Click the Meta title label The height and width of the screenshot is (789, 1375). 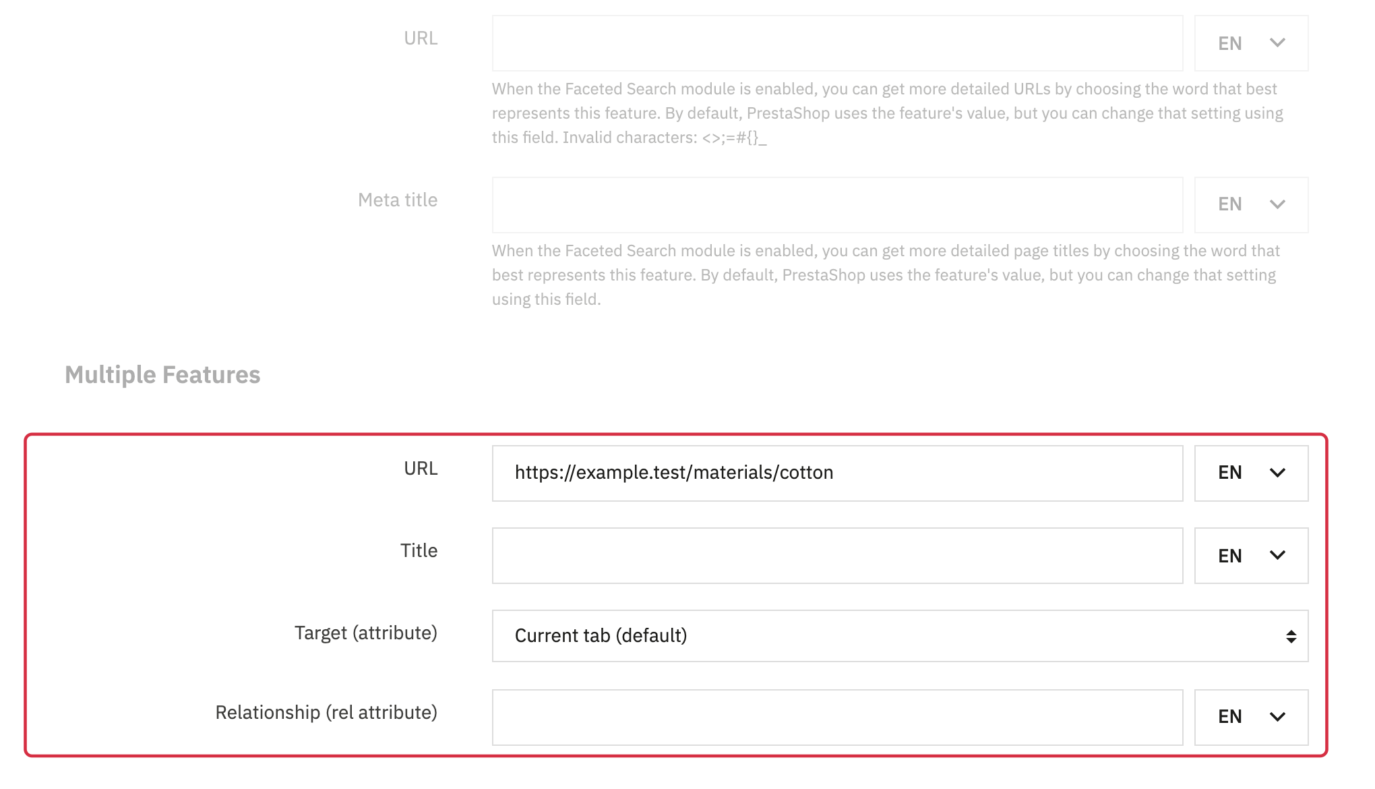click(x=398, y=200)
